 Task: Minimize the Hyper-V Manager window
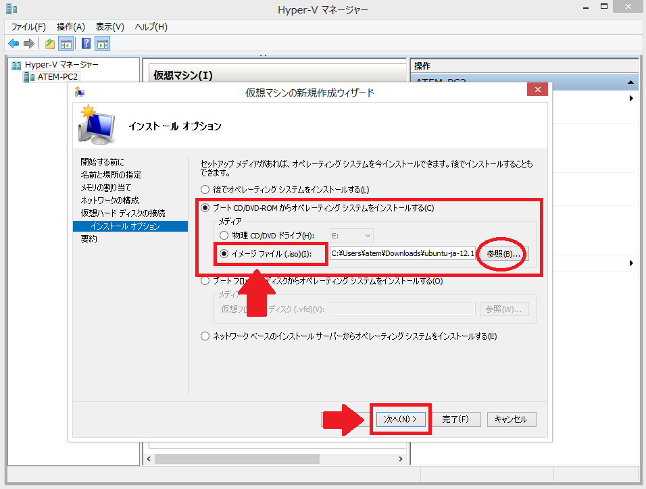click(x=585, y=8)
